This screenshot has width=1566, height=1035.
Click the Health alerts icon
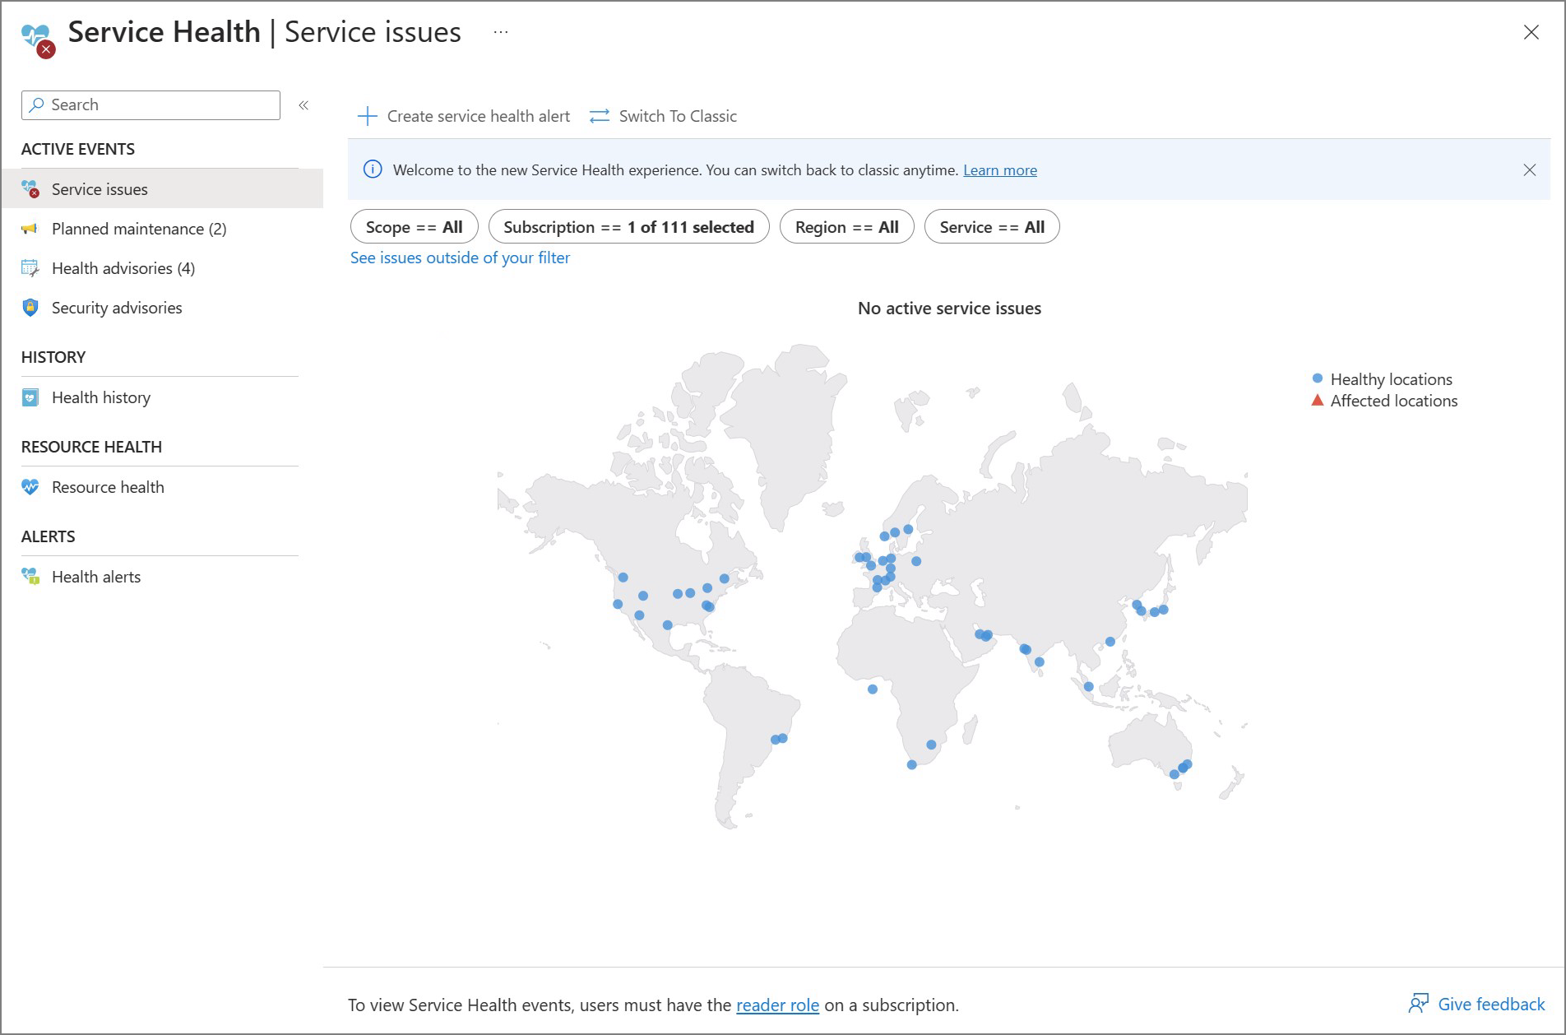(30, 577)
